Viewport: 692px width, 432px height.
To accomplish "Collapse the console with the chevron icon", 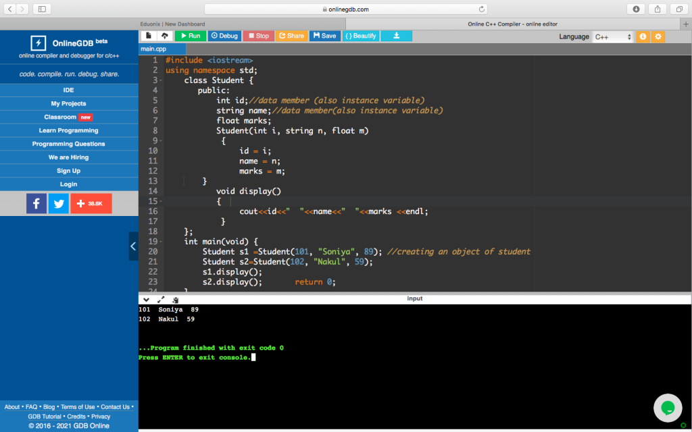I will pos(146,299).
